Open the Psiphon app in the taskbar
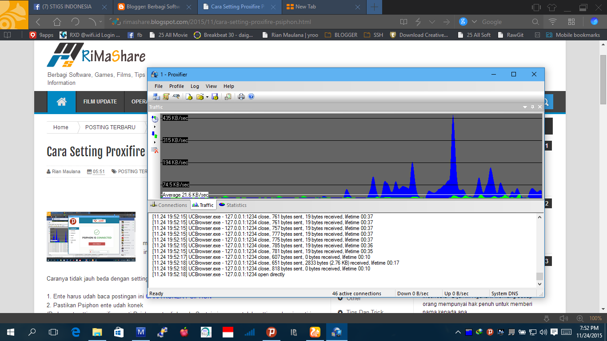Screen dimensions: 607x341 (x=271, y=332)
